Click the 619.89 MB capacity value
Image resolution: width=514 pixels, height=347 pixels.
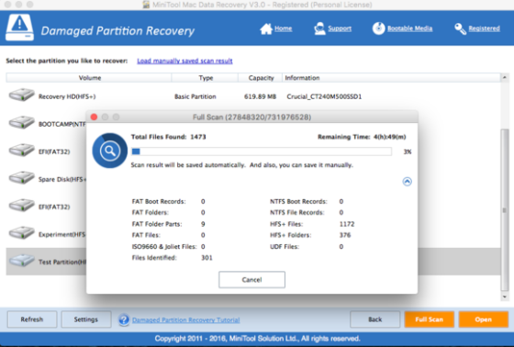[260, 96]
